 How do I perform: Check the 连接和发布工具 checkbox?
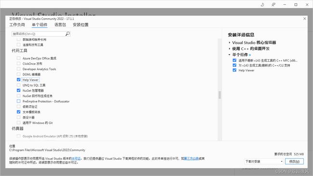click(x=19, y=45)
